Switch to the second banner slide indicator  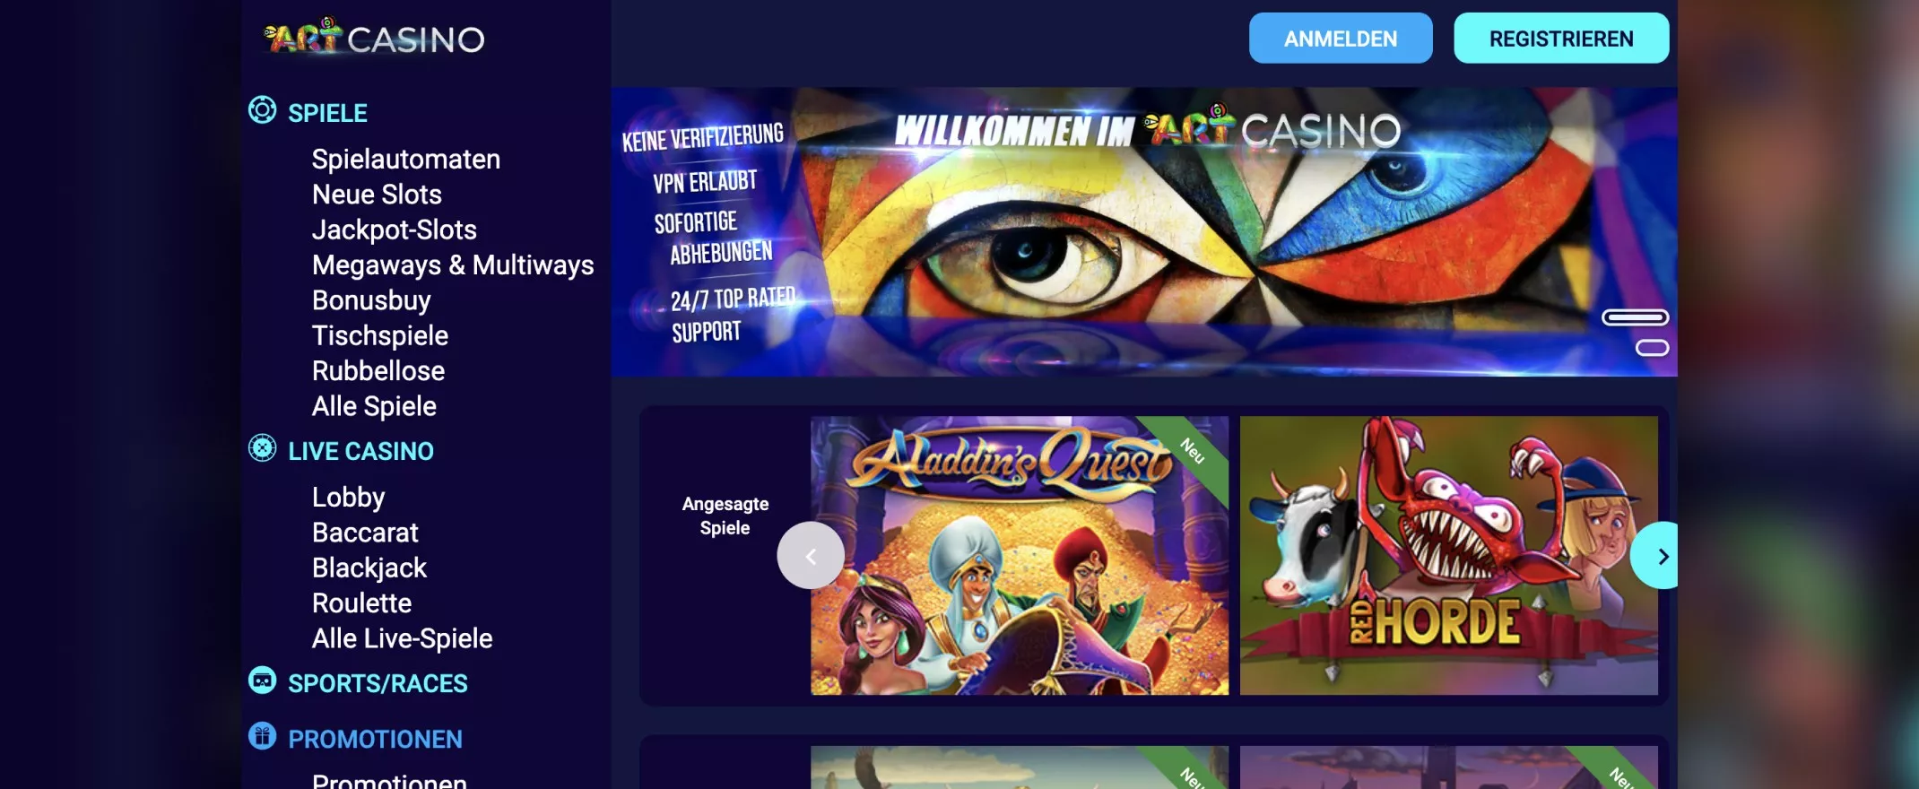(x=1652, y=348)
